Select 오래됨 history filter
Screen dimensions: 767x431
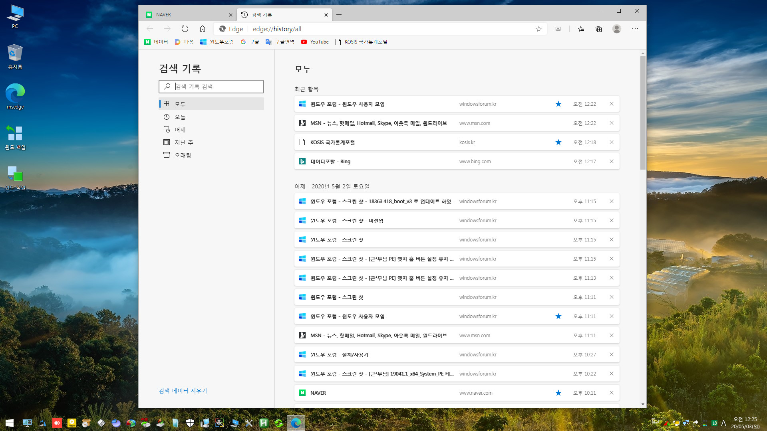point(211,155)
